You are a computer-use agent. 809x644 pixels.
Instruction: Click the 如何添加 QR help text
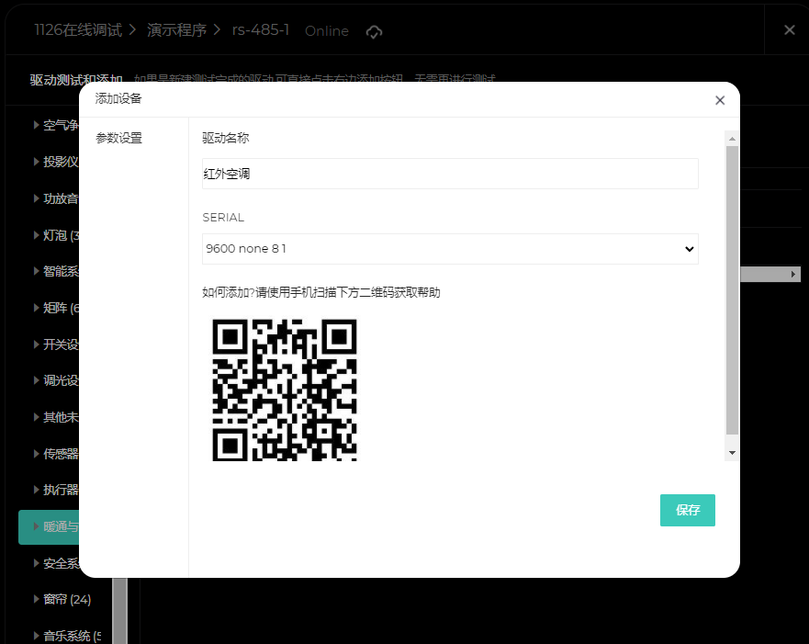point(320,292)
